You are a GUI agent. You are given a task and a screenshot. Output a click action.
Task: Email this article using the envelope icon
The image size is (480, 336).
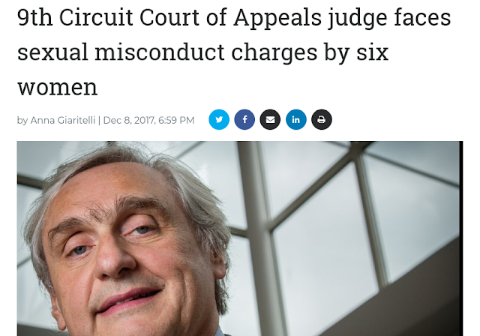point(270,119)
